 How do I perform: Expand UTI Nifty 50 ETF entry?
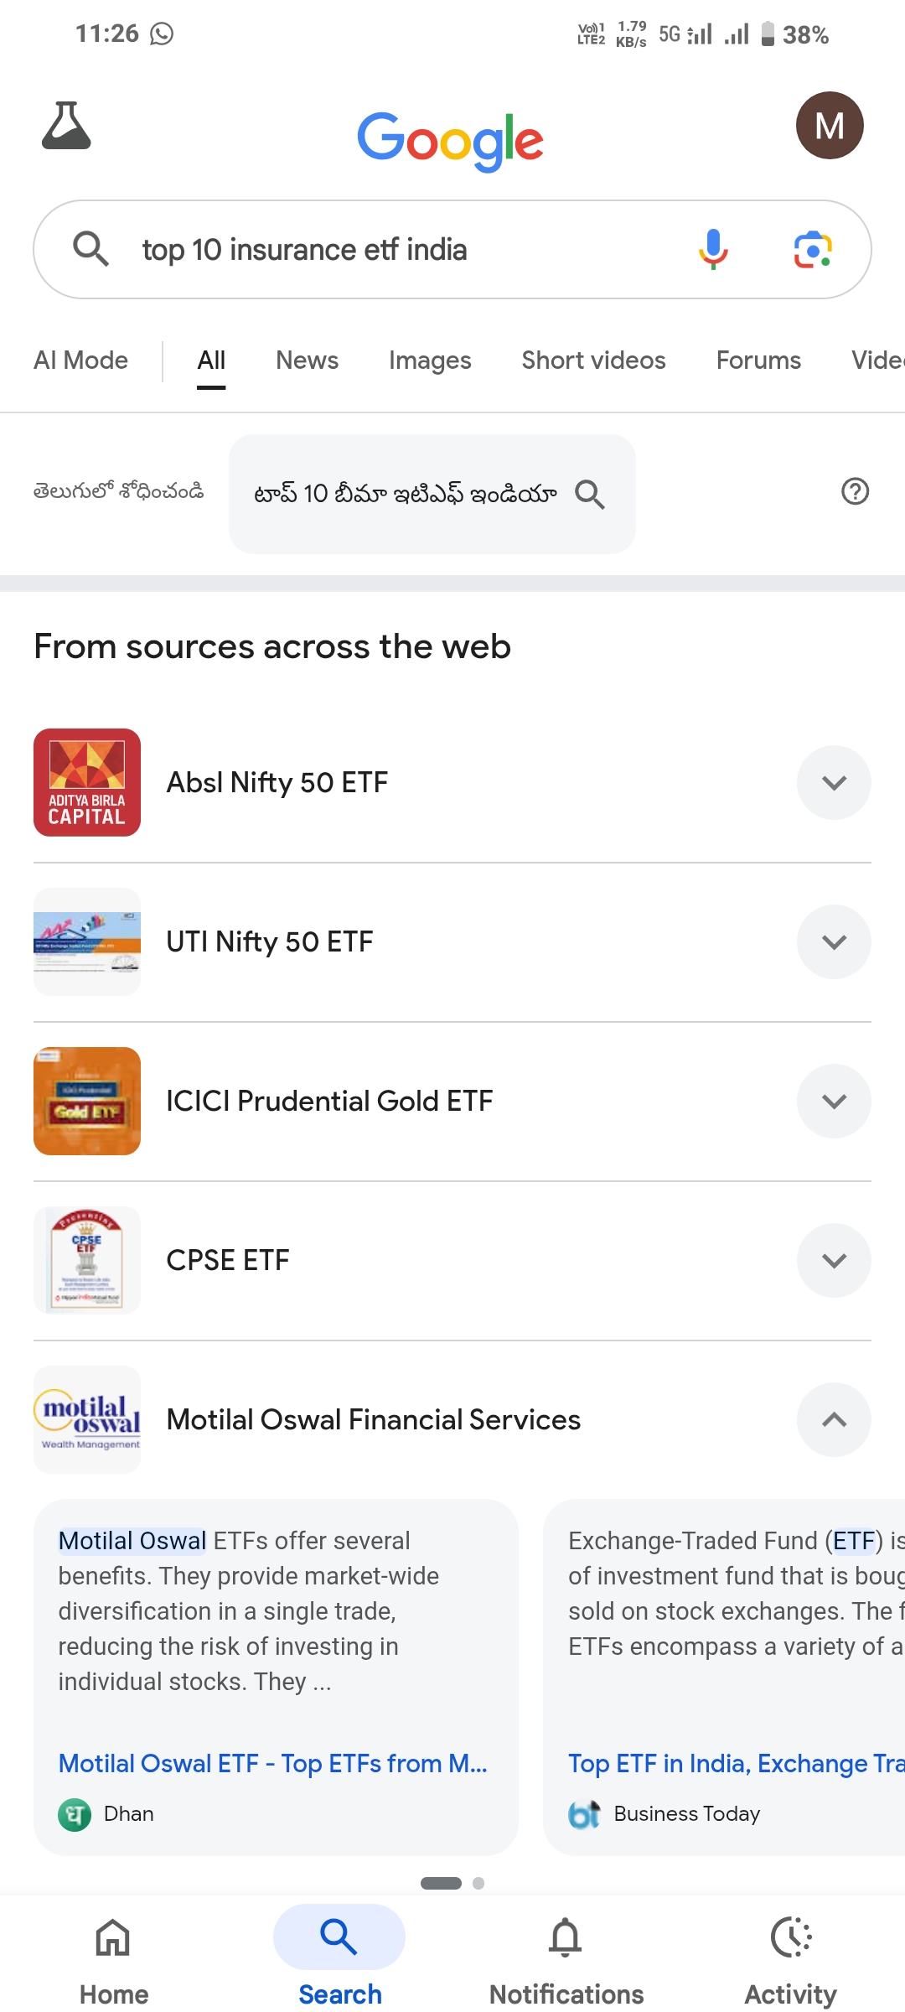[834, 941]
